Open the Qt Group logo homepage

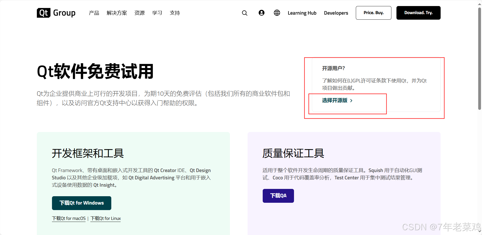coord(56,13)
